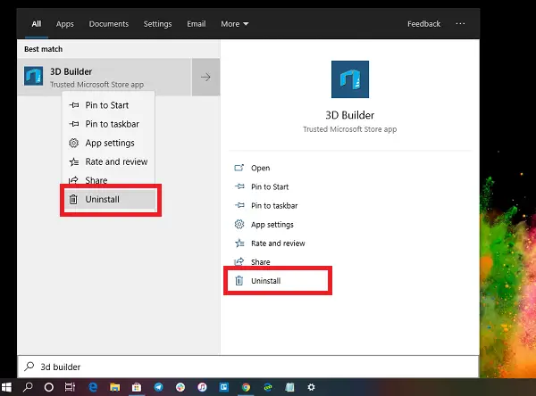Open the three-dot options menu
Screen dimensions: 536x396
(x=460, y=23)
